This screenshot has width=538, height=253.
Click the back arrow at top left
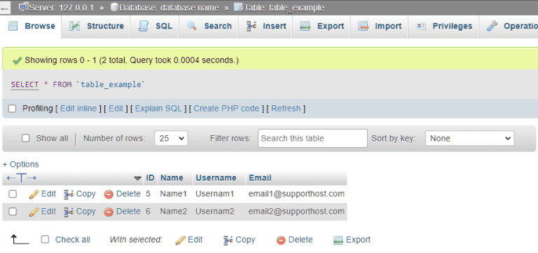pos(4,8)
